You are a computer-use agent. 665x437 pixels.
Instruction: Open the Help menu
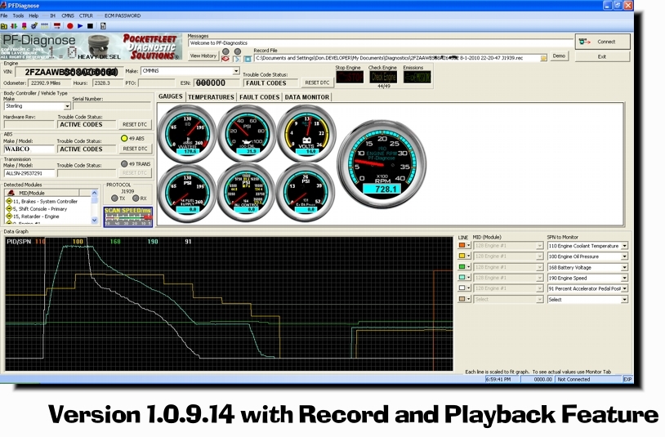click(x=33, y=16)
